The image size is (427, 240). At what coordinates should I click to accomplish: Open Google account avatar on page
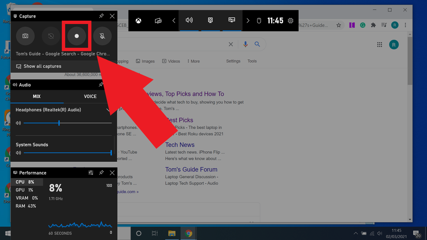[394, 44]
